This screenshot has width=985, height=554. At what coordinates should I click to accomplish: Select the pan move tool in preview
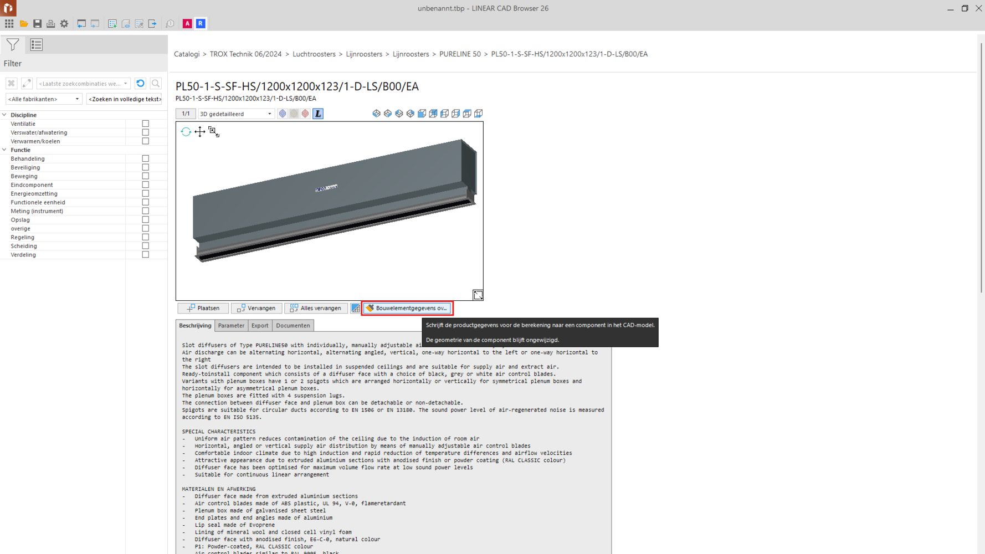pos(199,132)
